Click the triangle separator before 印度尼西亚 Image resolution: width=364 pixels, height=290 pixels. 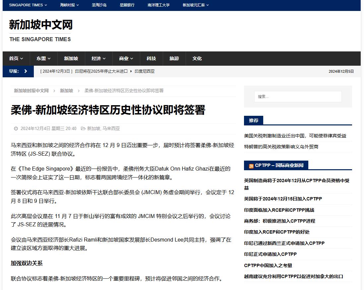[131, 71]
